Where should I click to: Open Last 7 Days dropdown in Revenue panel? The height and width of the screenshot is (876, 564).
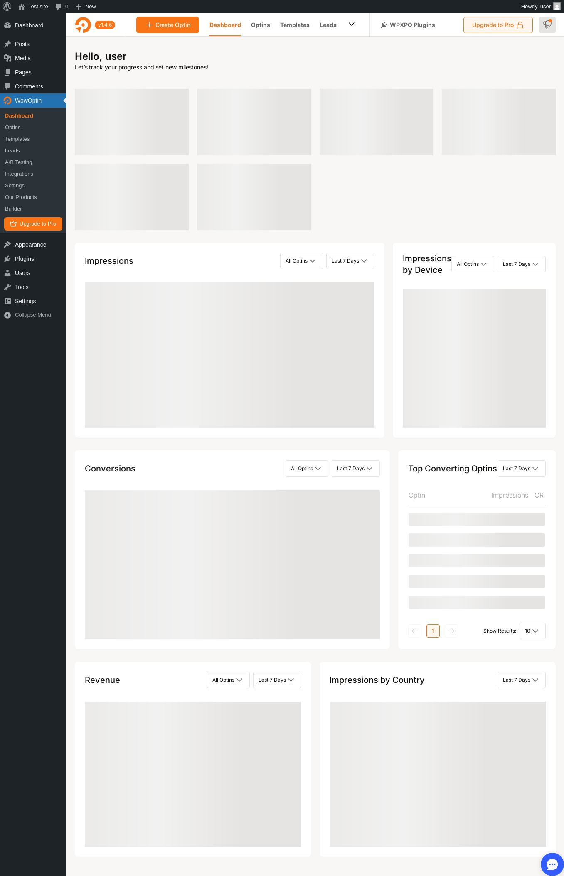(277, 680)
